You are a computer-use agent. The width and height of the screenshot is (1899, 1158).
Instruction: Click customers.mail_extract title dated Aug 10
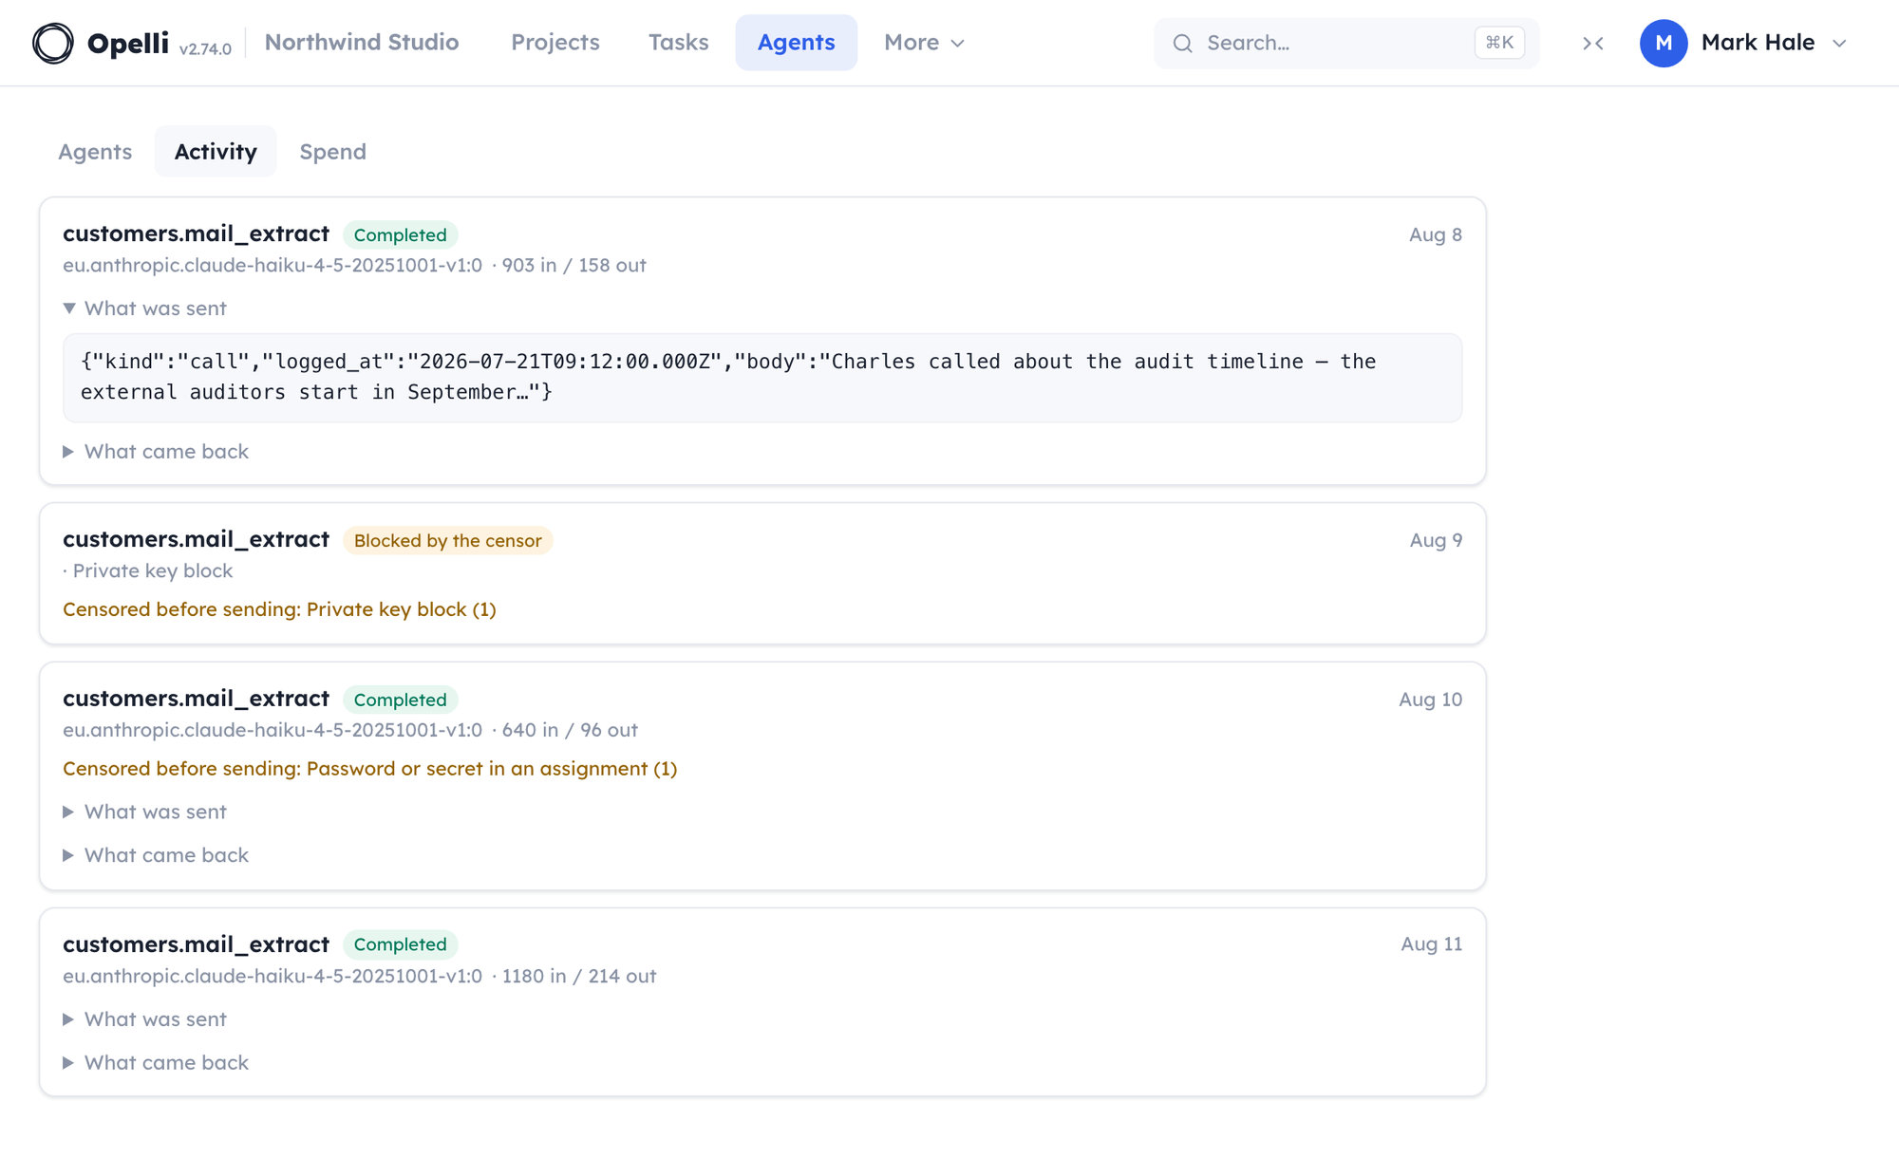tap(196, 699)
